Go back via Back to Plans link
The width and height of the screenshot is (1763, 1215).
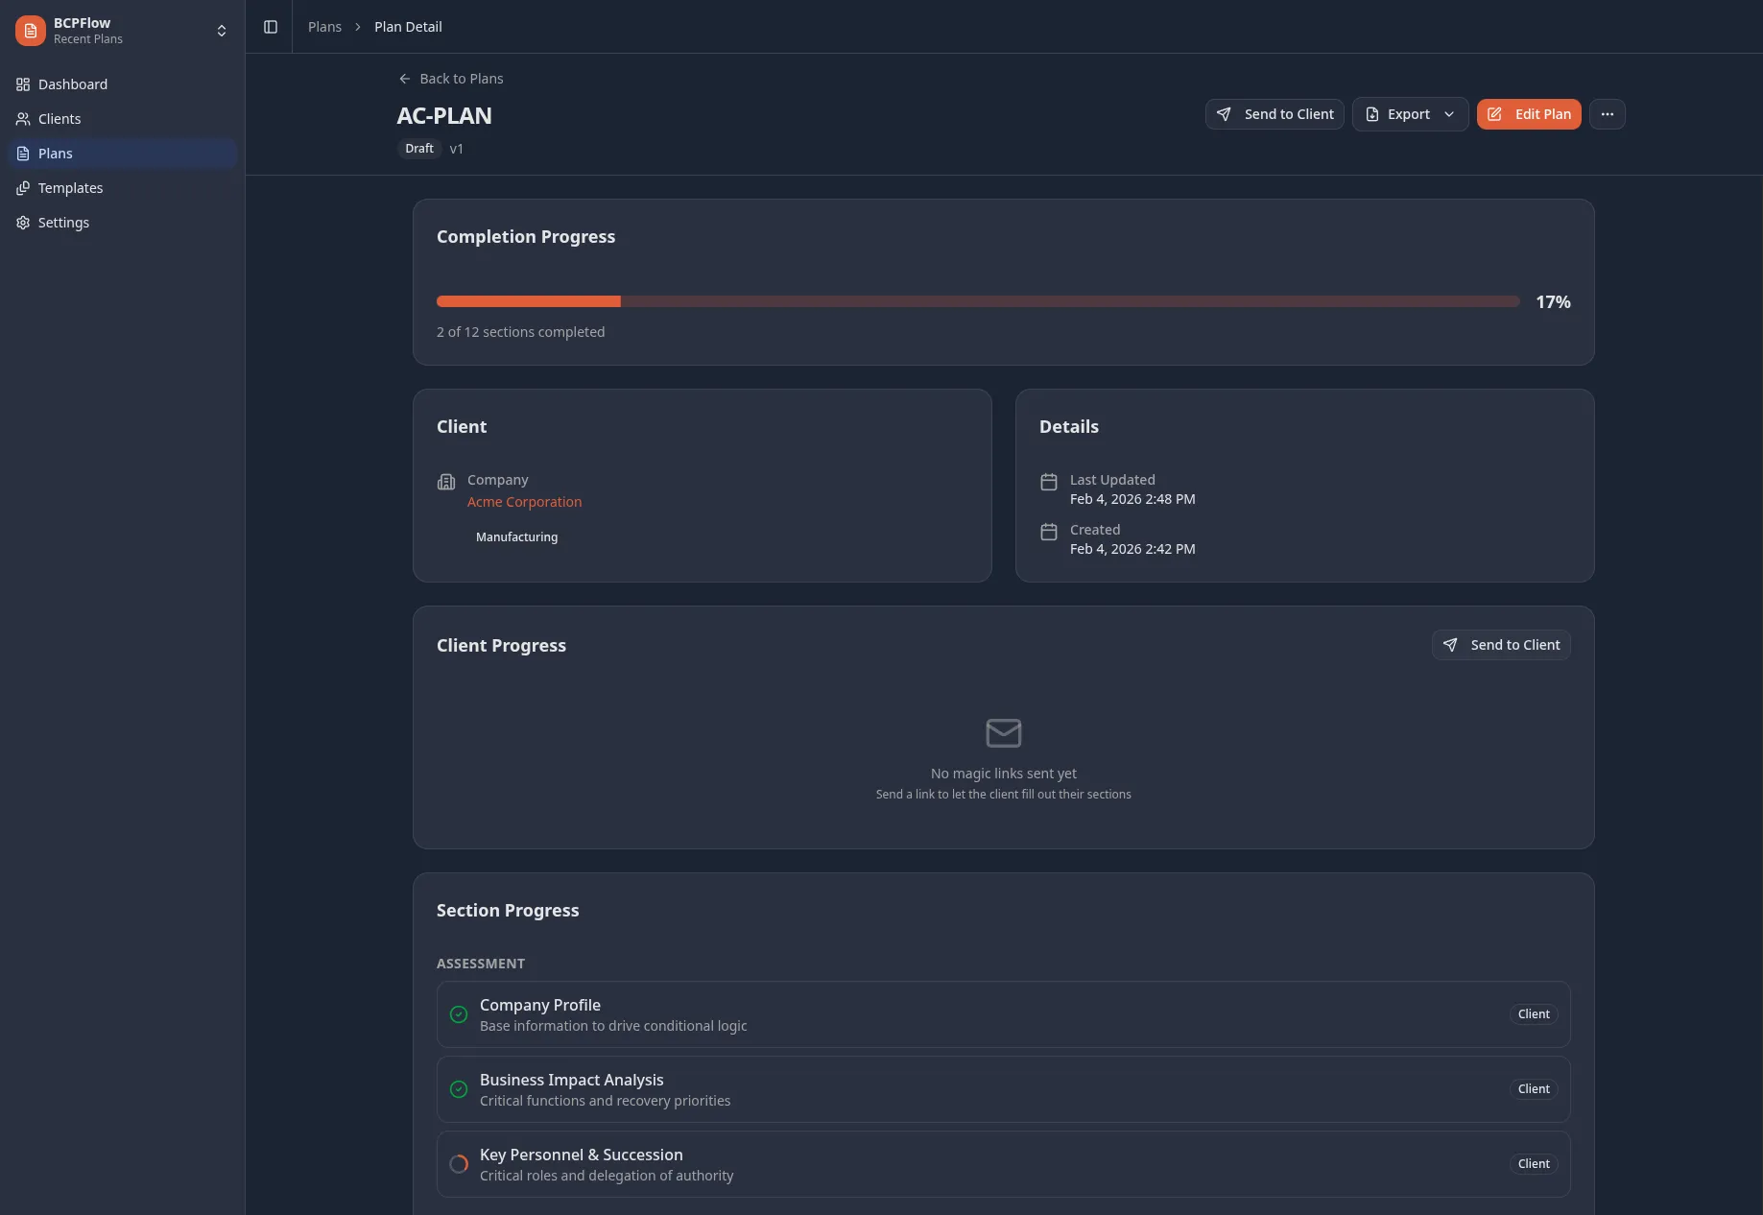(x=451, y=79)
